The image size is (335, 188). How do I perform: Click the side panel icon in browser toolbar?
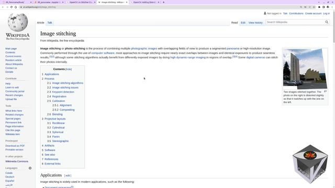(x=323, y=7)
